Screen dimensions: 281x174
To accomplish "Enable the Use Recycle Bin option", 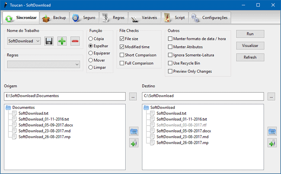I will click(x=170, y=63).
